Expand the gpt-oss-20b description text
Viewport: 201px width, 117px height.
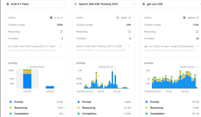pyautogui.click(x=196, y=46)
